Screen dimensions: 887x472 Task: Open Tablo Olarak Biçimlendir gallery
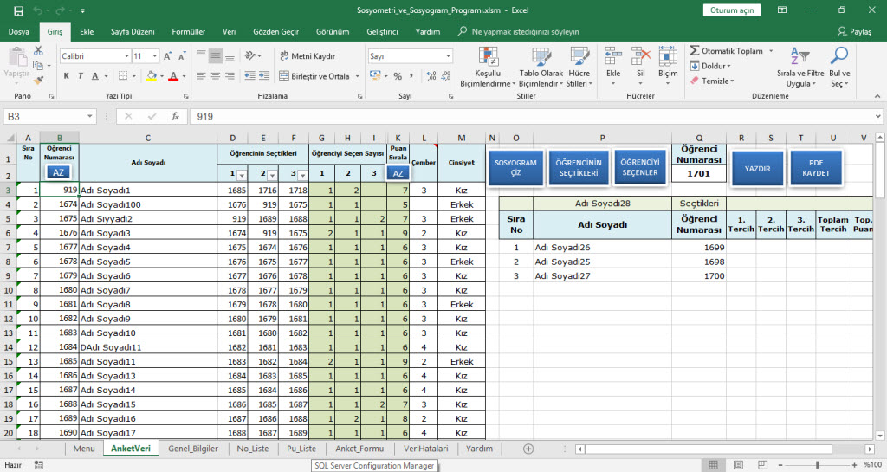541,67
